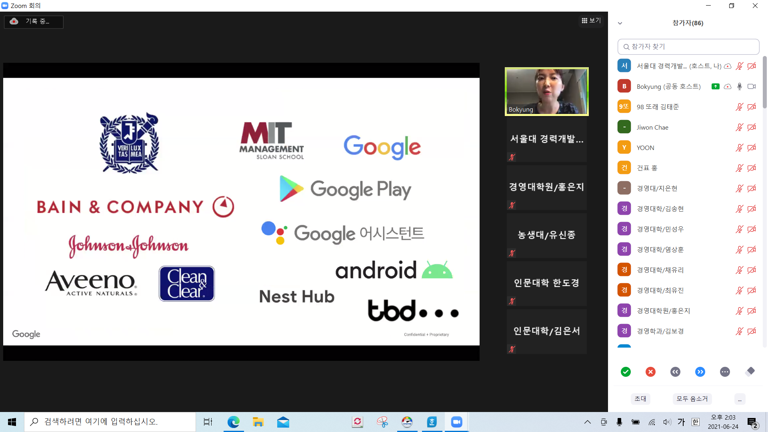Open the Mail app from the taskbar
This screenshot has height=432, width=768.
pyautogui.click(x=283, y=422)
